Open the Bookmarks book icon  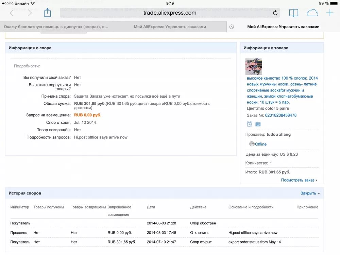pos(294,13)
